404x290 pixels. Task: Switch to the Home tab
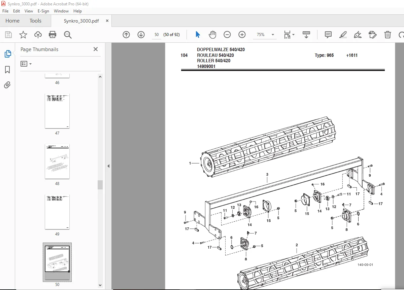tap(12, 21)
